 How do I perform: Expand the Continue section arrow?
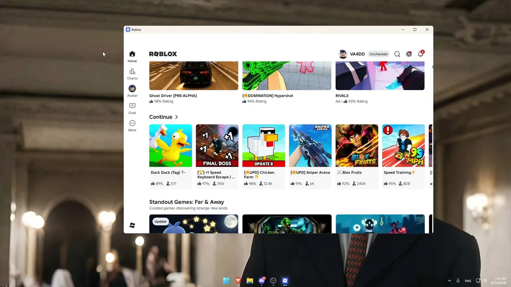pos(176,117)
